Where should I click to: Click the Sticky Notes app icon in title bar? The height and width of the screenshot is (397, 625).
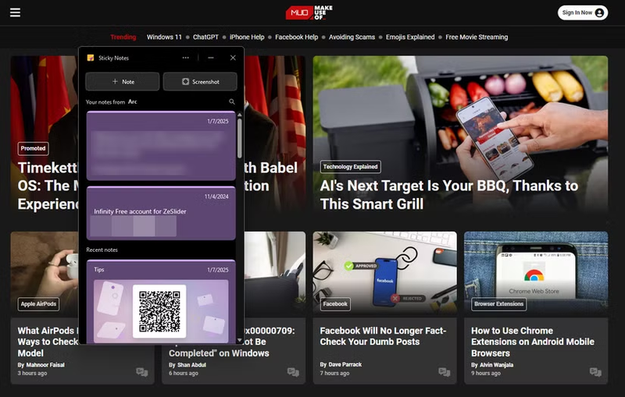(91, 58)
